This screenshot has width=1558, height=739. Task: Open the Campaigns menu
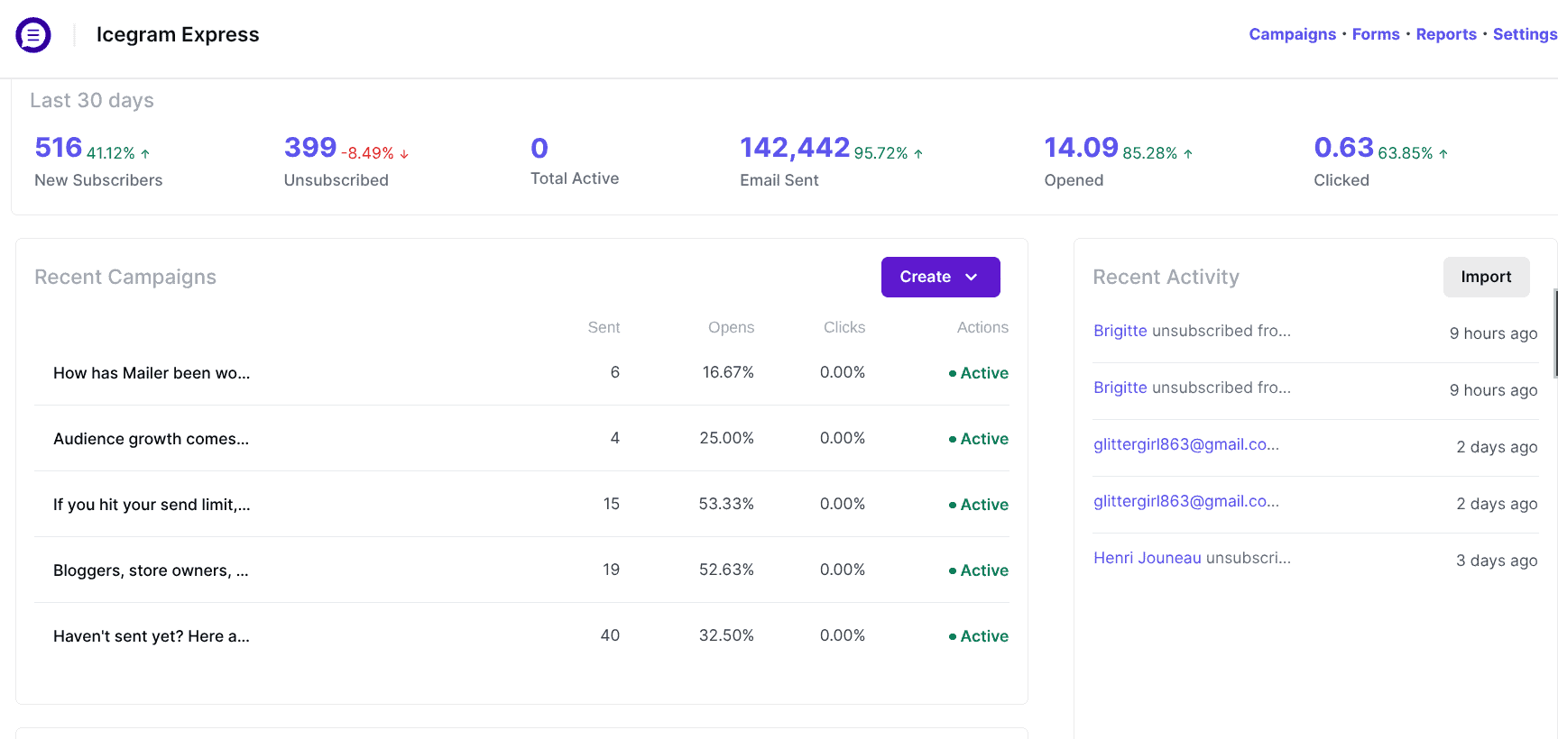[1292, 34]
